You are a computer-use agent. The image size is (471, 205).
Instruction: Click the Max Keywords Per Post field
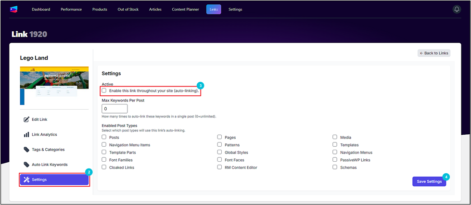115,109
